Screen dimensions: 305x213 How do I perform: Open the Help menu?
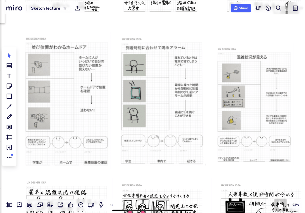click(x=268, y=8)
